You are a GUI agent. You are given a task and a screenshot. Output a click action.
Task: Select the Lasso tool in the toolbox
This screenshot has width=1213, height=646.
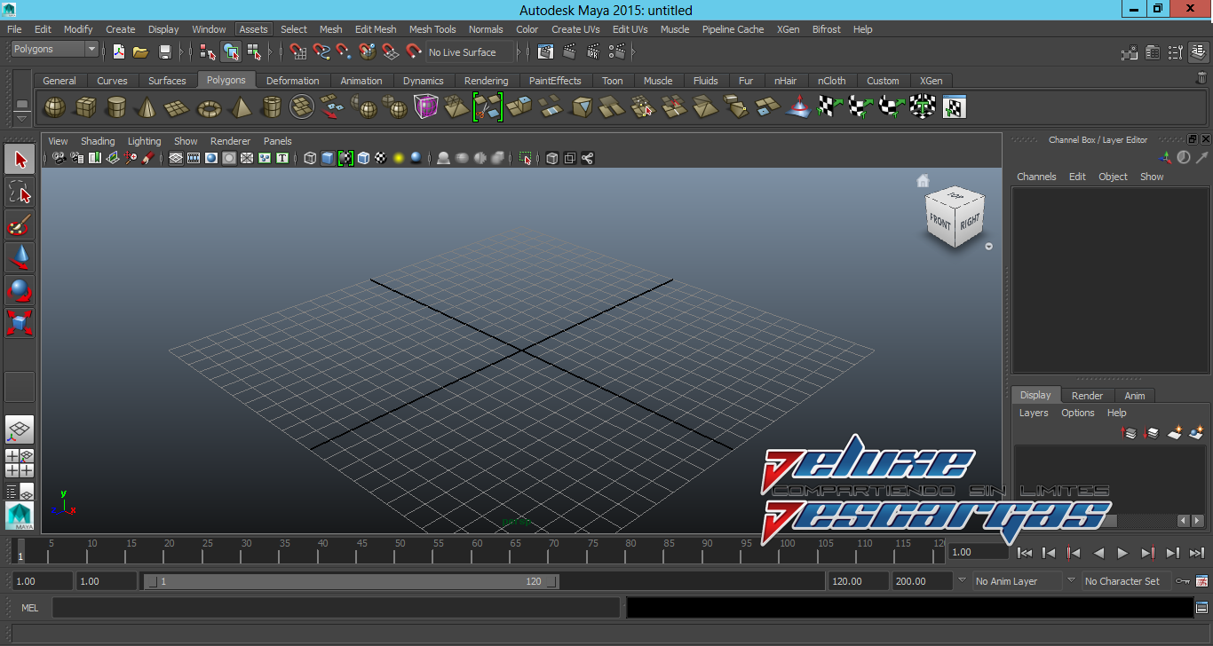(20, 193)
